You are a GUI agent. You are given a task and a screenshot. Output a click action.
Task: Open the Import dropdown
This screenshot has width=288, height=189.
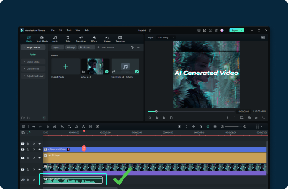tap(57, 47)
